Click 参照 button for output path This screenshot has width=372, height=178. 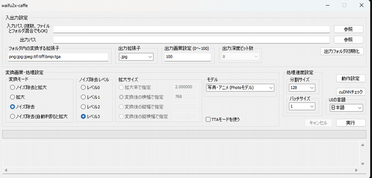tap(348, 40)
